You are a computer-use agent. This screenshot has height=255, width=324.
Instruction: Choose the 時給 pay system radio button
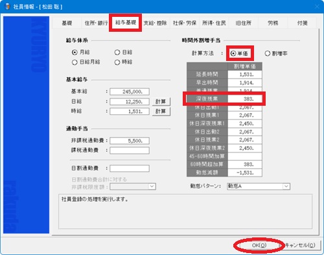point(117,62)
